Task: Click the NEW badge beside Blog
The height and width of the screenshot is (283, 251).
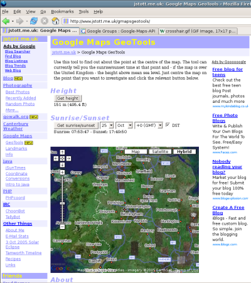Action: tap(18, 78)
